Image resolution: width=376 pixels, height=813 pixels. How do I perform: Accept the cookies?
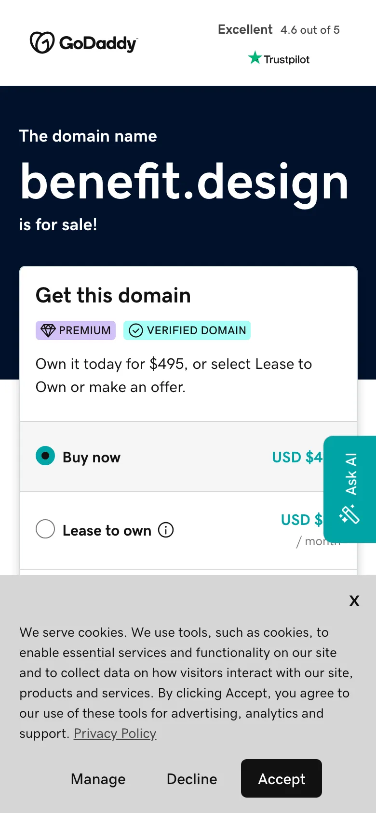pyautogui.click(x=282, y=779)
